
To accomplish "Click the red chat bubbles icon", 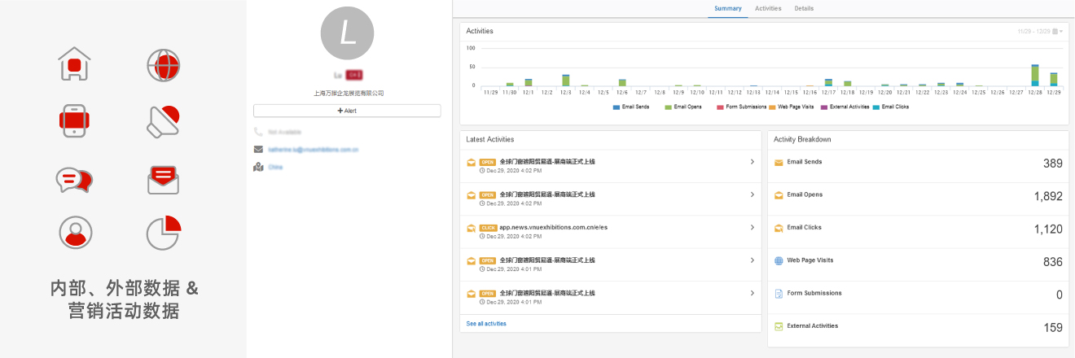I will point(74,179).
